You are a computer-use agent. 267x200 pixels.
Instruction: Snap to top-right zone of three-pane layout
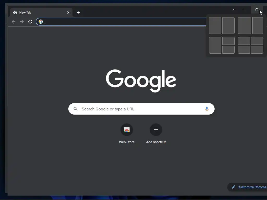(x=228, y=41)
